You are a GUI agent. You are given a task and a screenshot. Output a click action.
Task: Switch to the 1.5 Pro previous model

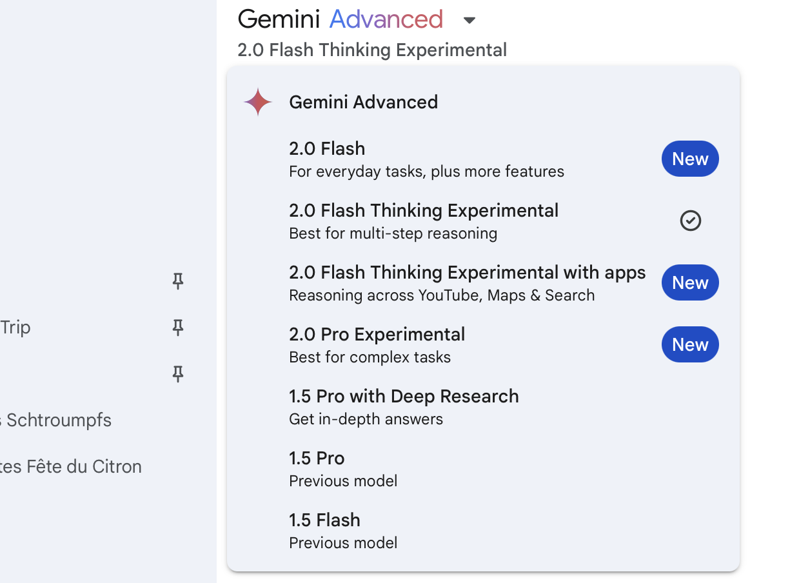click(483, 468)
